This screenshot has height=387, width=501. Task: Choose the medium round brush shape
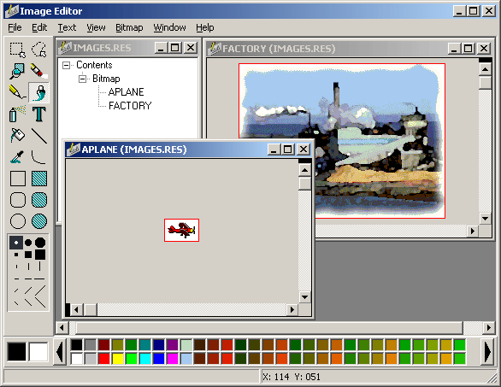[x=28, y=243]
